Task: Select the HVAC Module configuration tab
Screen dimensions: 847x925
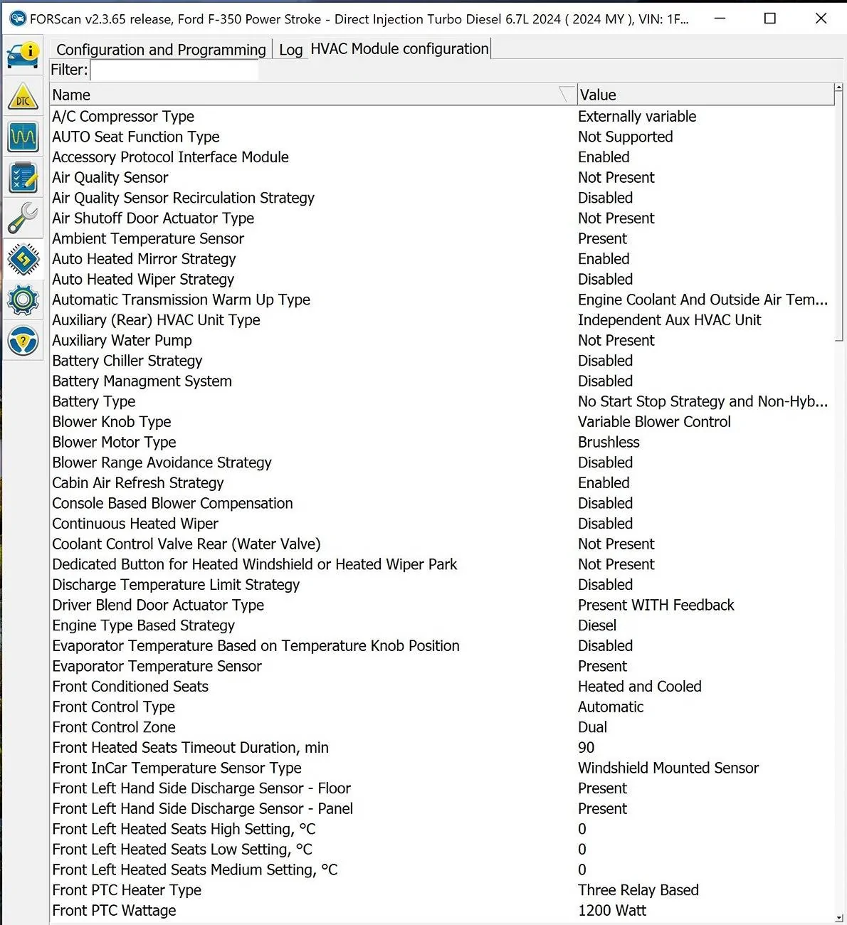Action: pos(399,49)
